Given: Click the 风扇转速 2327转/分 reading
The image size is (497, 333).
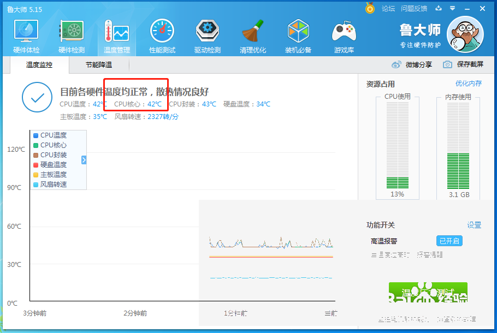Looking at the screenshot, I should (146, 117).
